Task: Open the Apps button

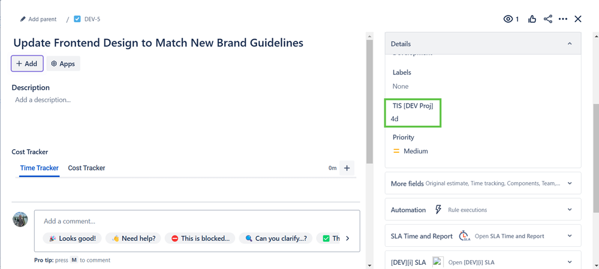Action: click(x=63, y=64)
